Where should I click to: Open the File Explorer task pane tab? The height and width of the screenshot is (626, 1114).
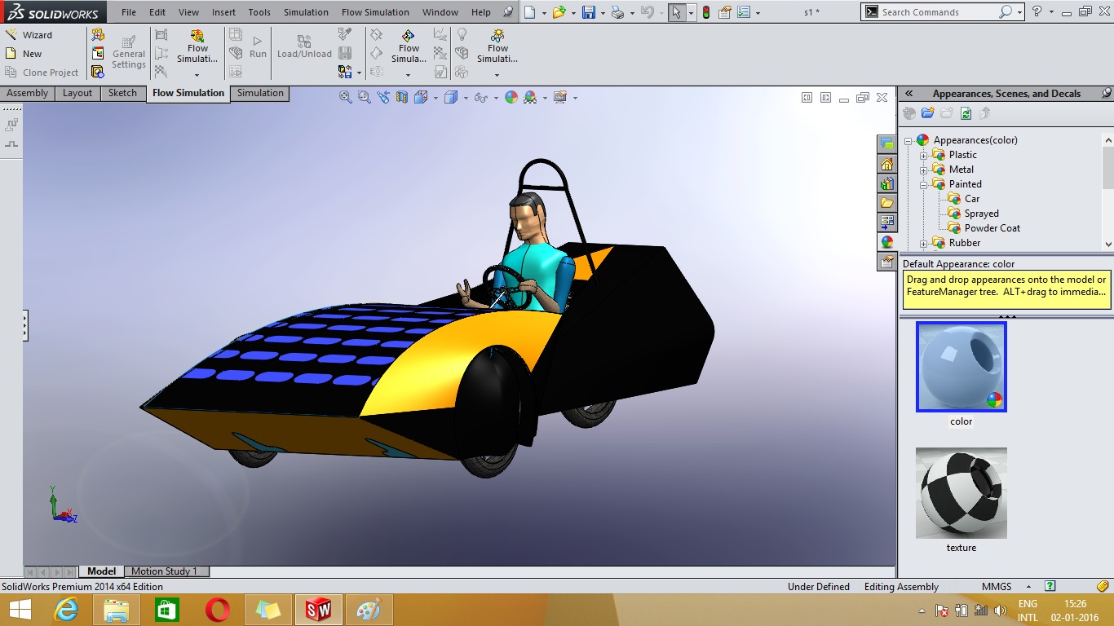coord(886,202)
